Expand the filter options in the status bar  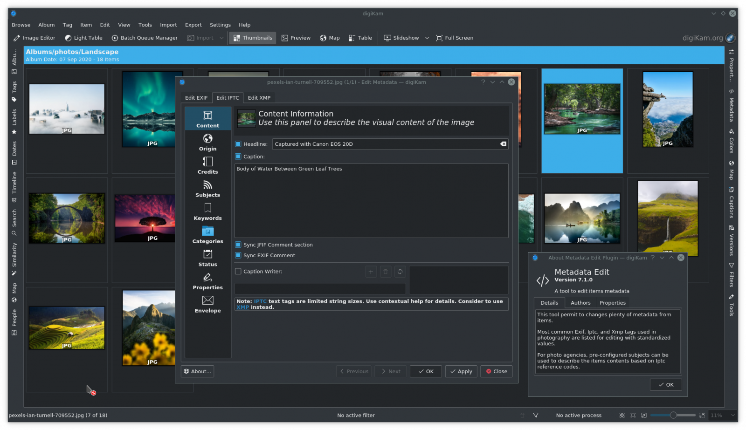536,415
